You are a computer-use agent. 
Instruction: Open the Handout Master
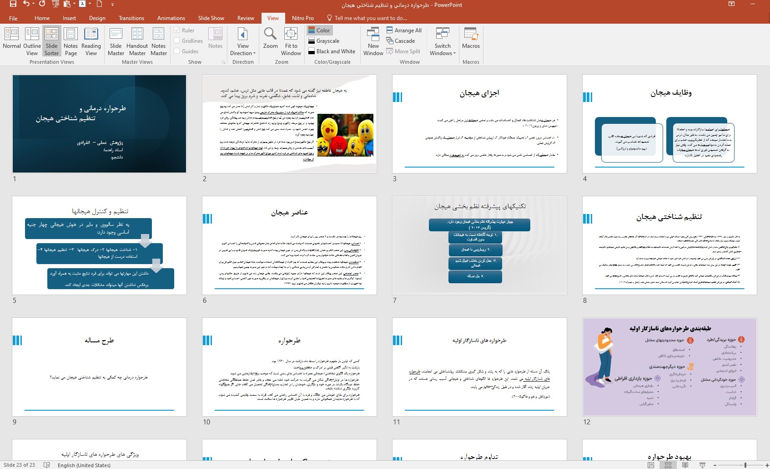pos(137,41)
